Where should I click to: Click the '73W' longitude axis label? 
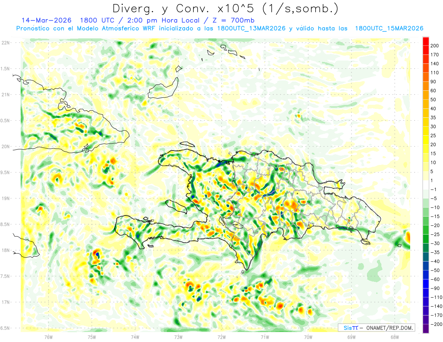(x=178, y=337)
